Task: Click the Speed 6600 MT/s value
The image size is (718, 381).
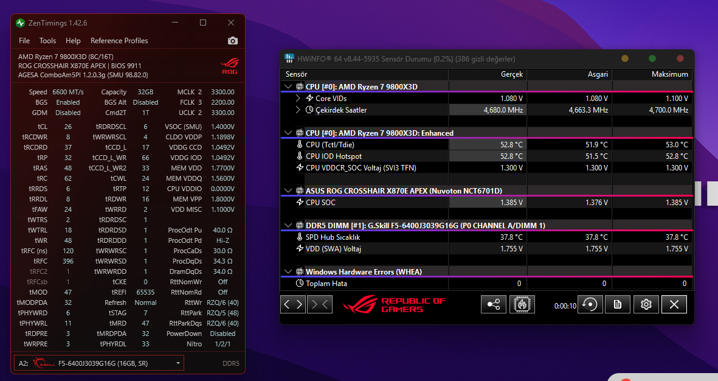Action: (x=68, y=92)
